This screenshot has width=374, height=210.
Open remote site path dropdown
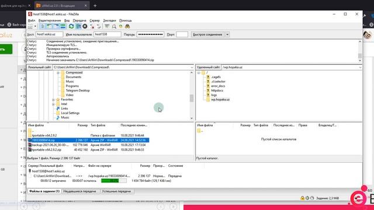[x=360, y=68]
